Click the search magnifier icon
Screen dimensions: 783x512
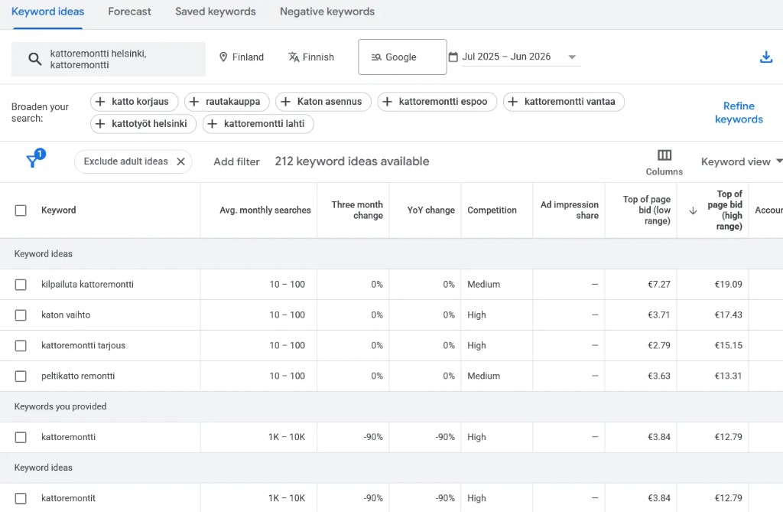[34, 59]
